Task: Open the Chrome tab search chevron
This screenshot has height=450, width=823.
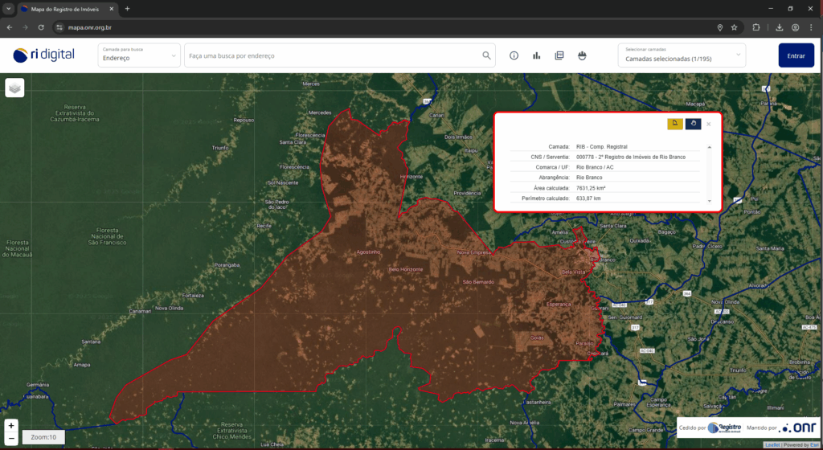Action: coord(8,9)
